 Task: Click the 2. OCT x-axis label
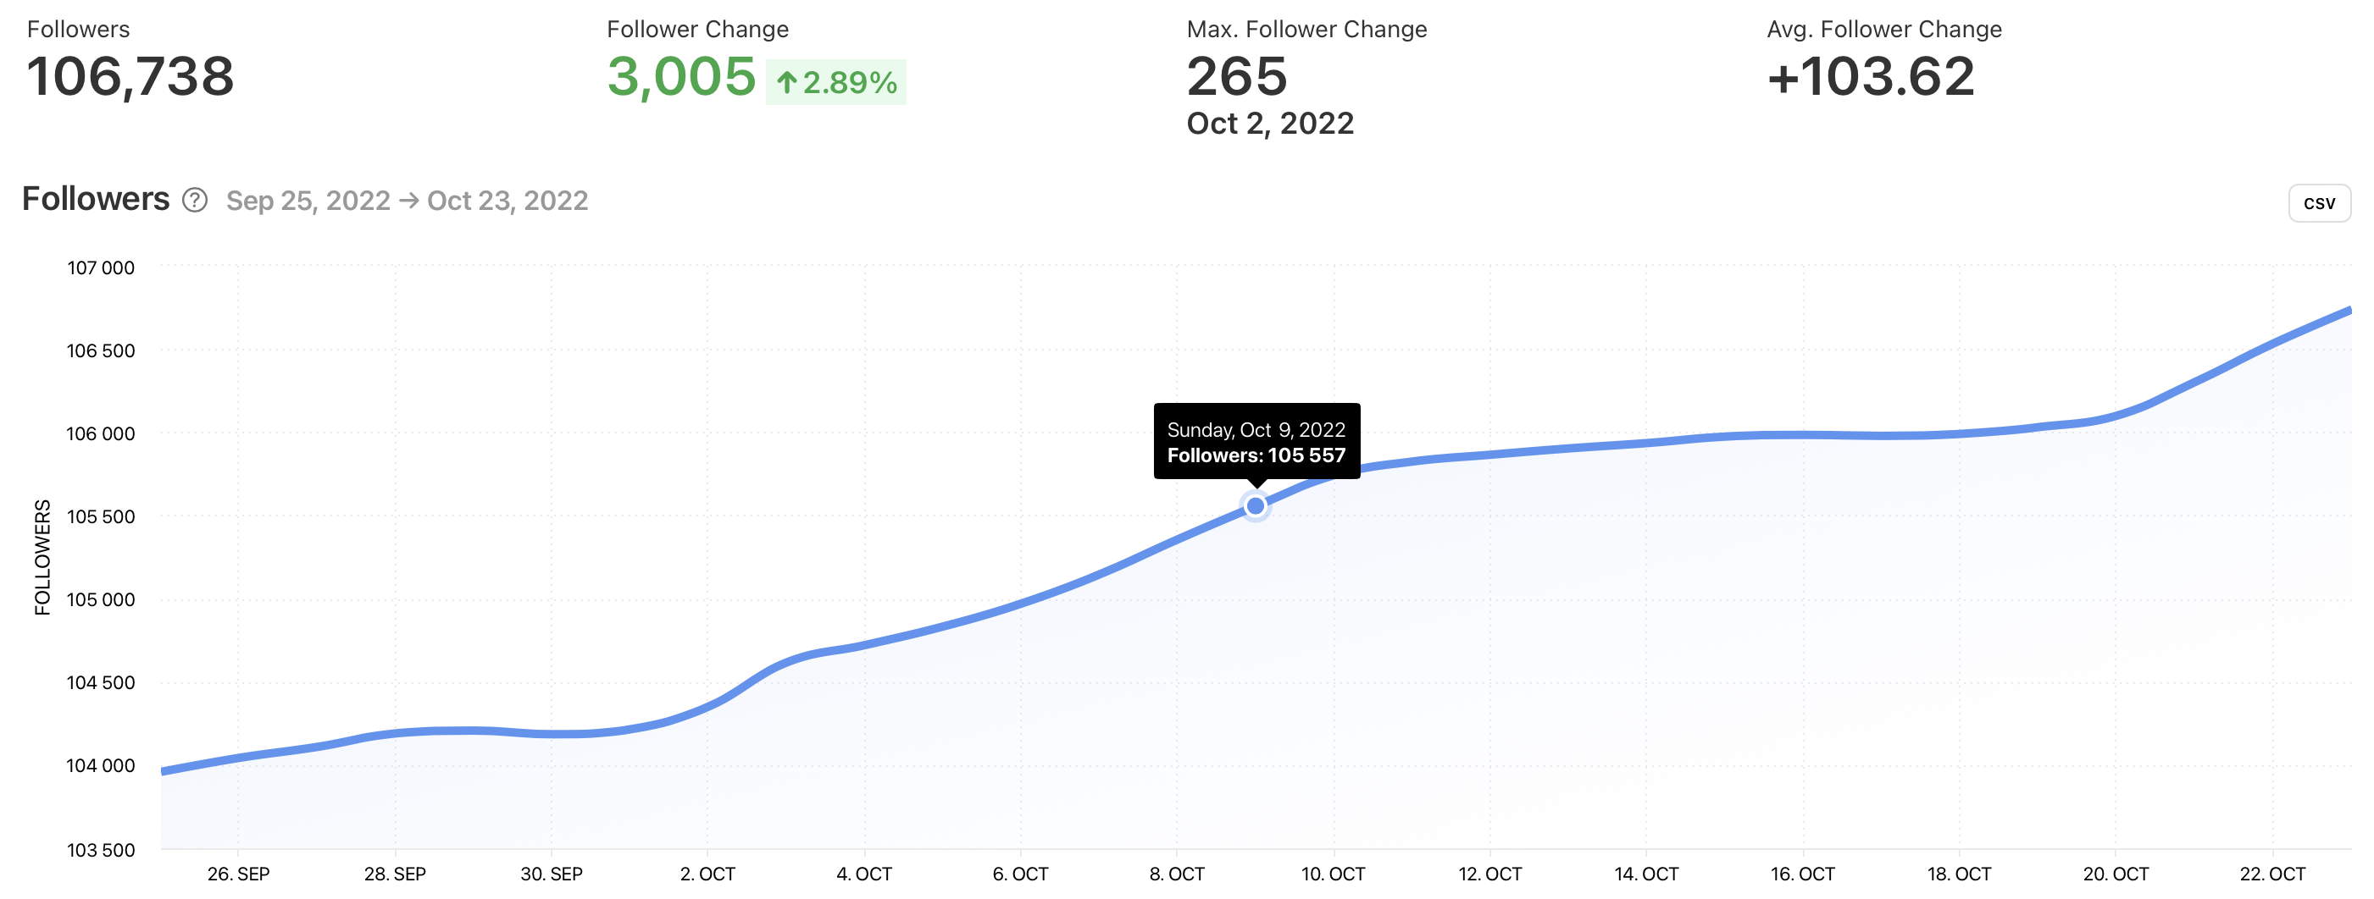pyautogui.click(x=707, y=874)
